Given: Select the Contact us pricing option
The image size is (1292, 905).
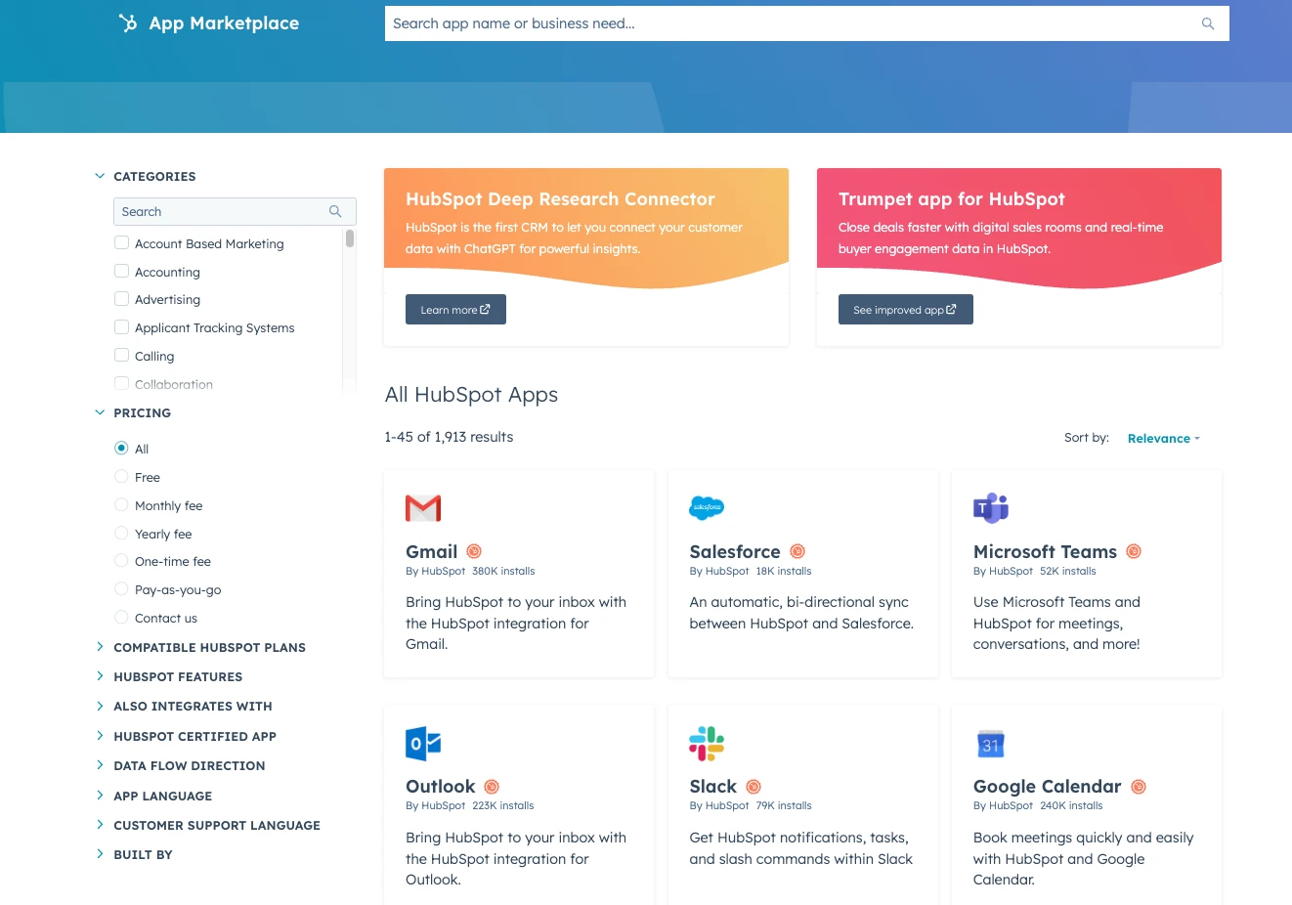Looking at the screenshot, I should 121,617.
